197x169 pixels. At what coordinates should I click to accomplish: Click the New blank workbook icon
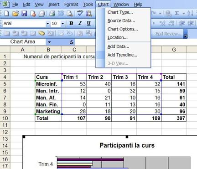(x=6, y=13)
